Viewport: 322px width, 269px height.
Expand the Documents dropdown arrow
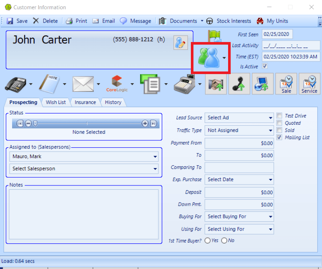coord(202,21)
